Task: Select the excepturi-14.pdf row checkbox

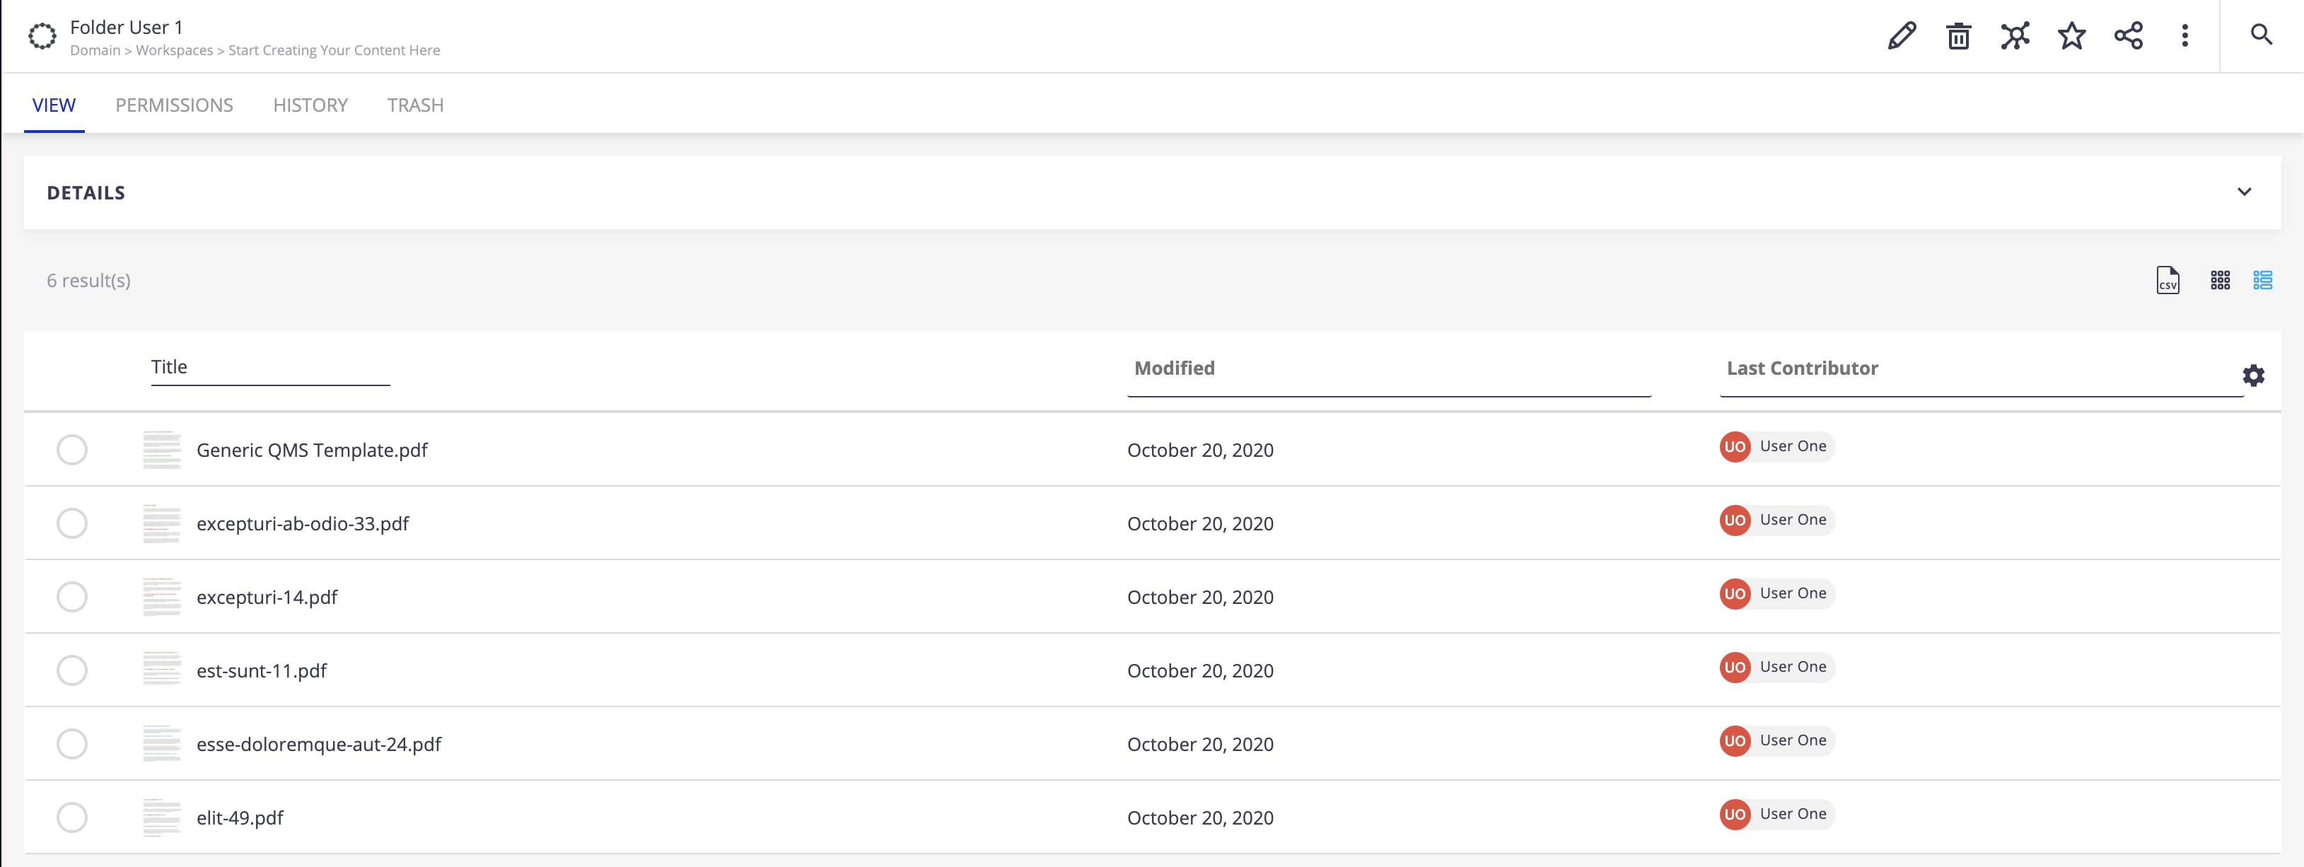Action: (71, 596)
